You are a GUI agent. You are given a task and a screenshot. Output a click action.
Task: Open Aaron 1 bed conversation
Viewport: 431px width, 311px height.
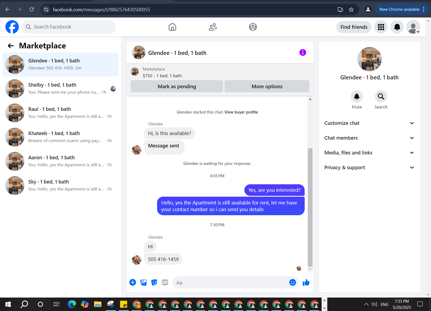(x=61, y=161)
